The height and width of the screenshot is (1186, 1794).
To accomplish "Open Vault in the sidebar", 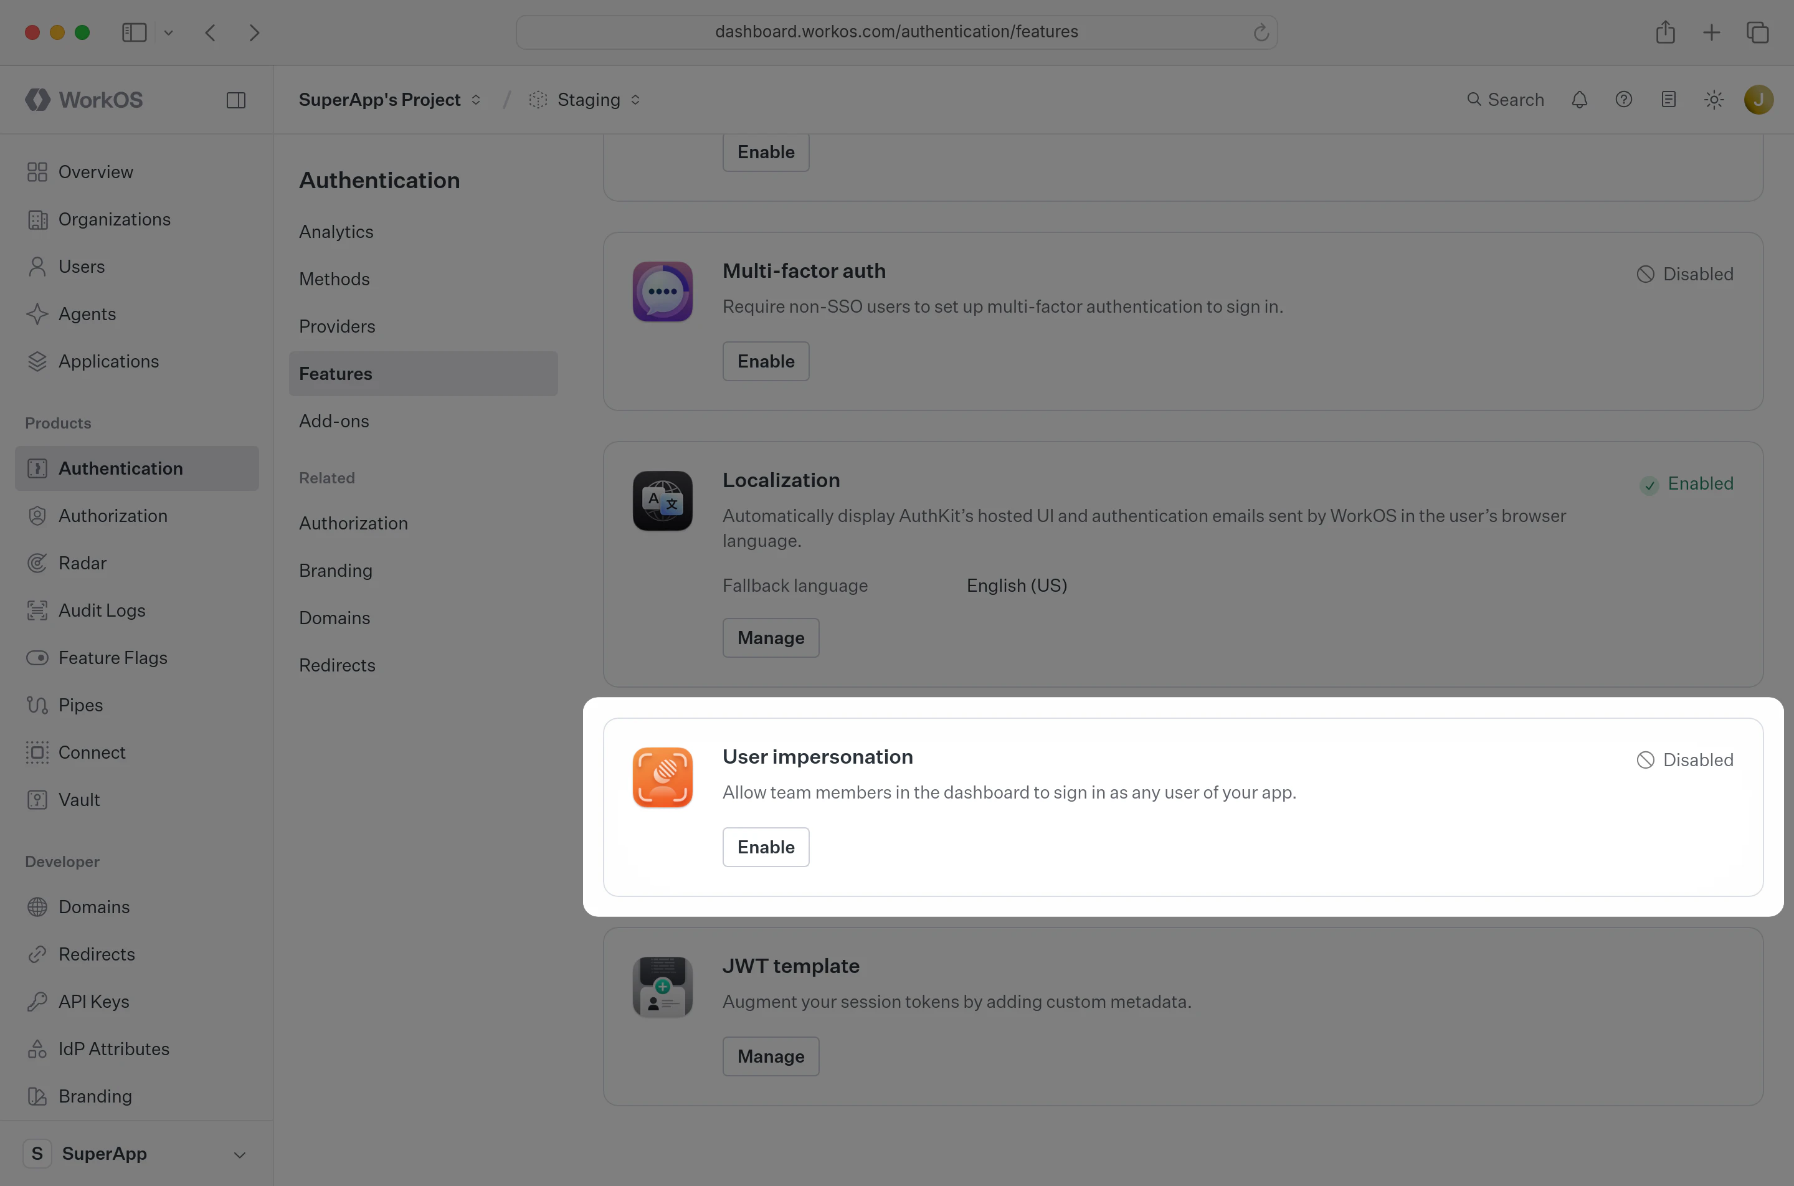I will coord(137,800).
